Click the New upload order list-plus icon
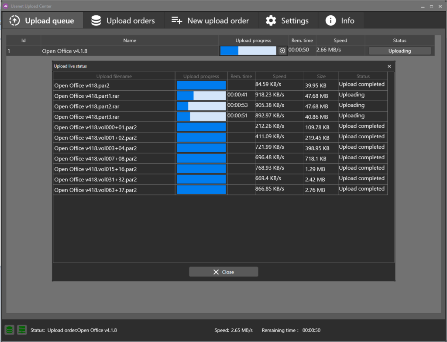This screenshot has width=447, height=342. [177, 20]
